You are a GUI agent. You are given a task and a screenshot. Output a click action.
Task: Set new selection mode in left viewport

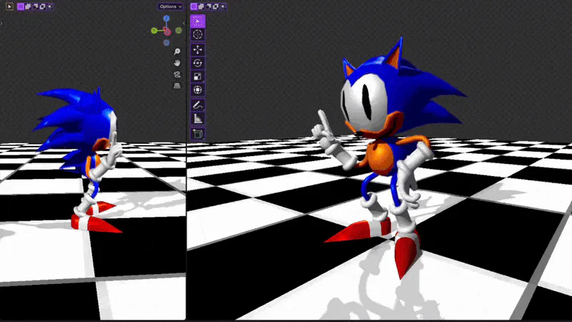tap(21, 6)
